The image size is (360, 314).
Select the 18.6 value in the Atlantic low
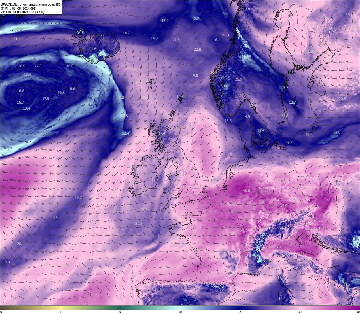[71, 89]
